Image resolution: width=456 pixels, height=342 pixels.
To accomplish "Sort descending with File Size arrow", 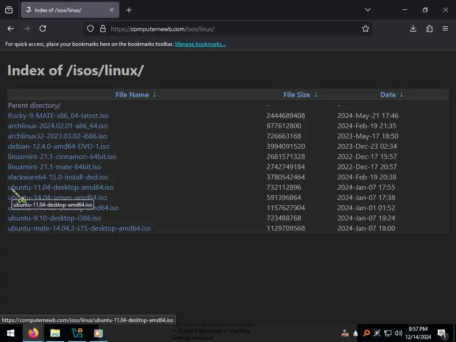I will tap(316, 94).
